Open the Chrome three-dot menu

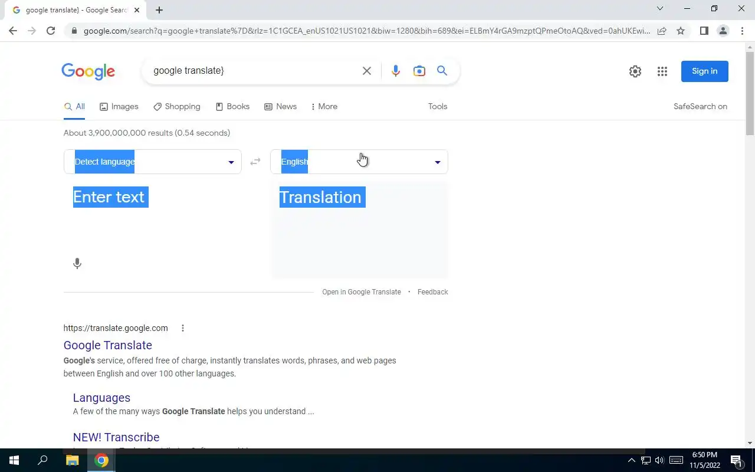(x=741, y=31)
